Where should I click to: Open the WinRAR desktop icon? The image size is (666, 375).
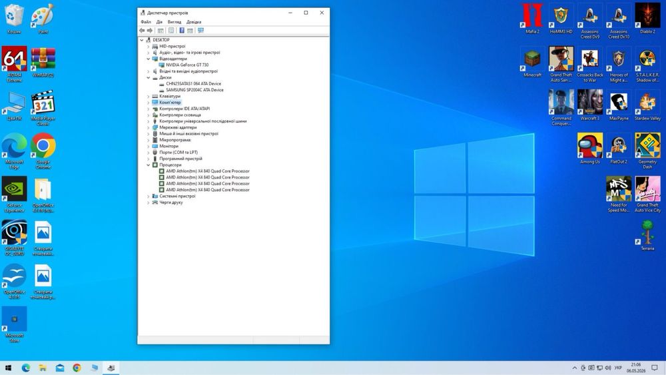pos(43,62)
